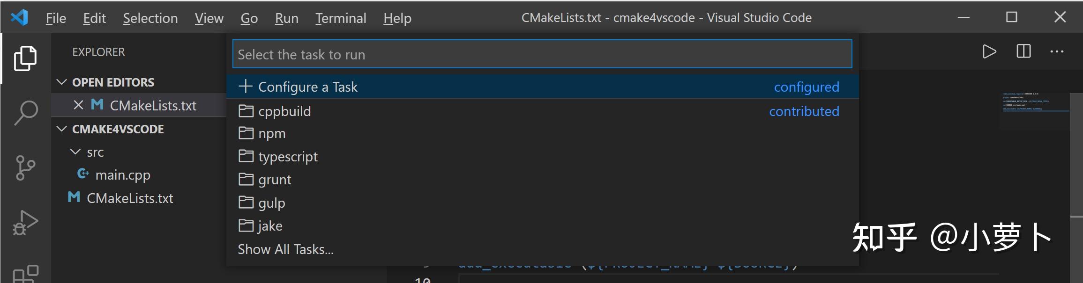Image resolution: width=1083 pixels, height=283 pixels.
Task: Click Show All Tasks
Action: coord(285,249)
